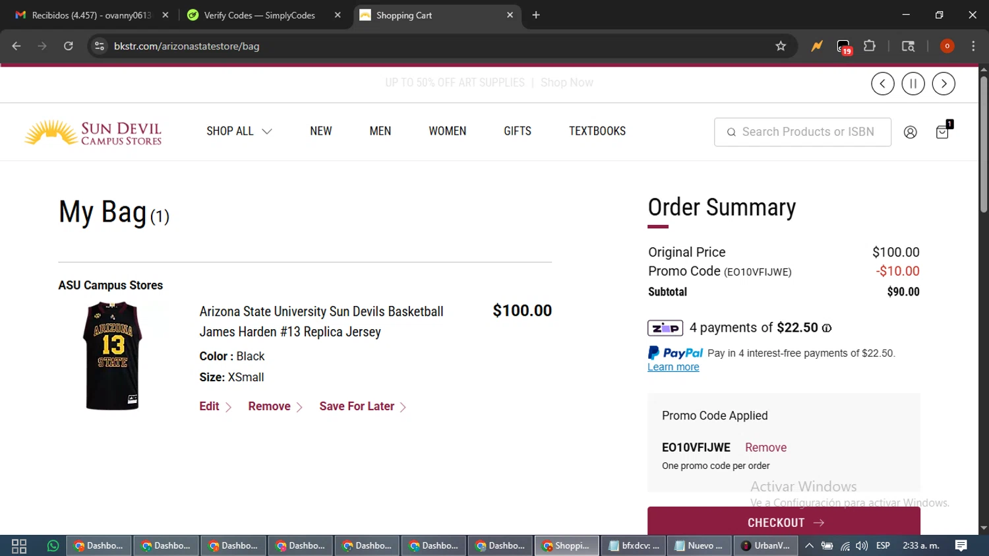Open the side panel search icon
This screenshot has width=989, height=556.
[x=908, y=46]
